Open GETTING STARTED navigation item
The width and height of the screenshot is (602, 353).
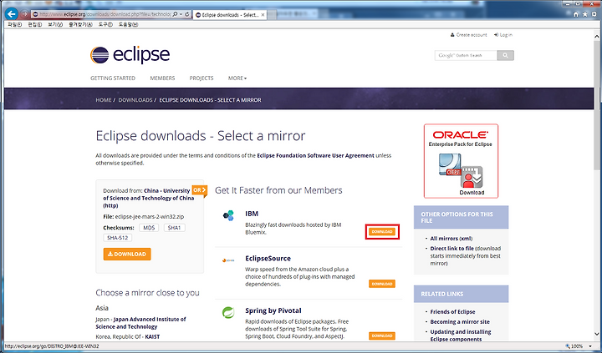[x=113, y=78]
